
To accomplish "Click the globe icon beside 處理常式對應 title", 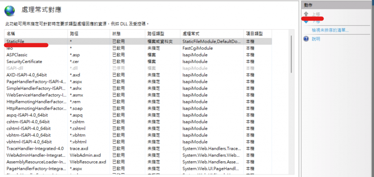I will [9, 11].
